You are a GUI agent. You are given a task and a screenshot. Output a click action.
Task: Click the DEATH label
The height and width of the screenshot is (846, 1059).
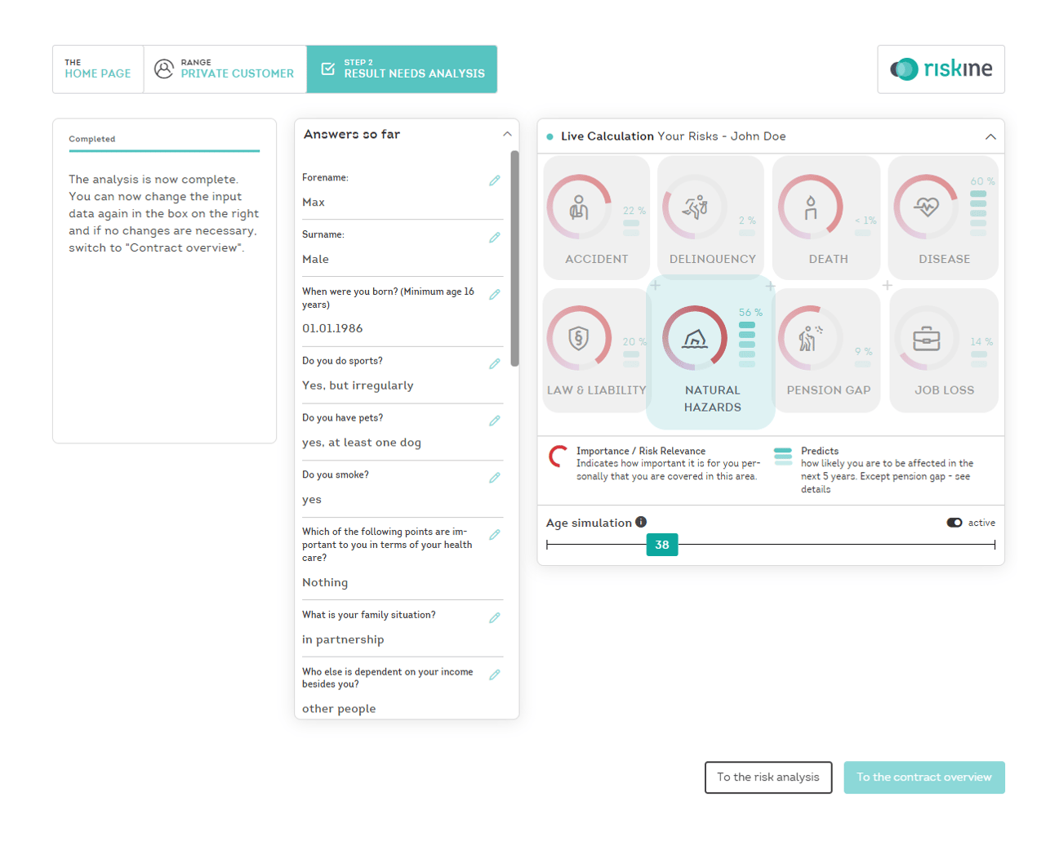tap(829, 259)
